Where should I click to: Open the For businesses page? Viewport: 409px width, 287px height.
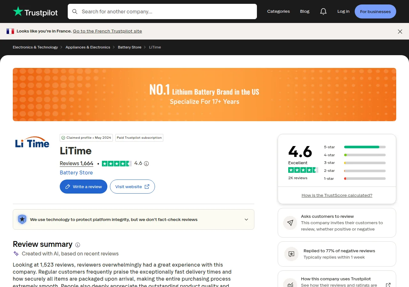(375, 11)
